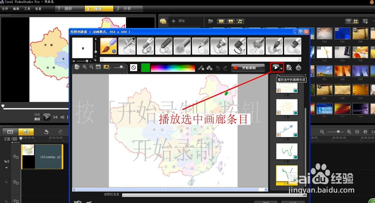This screenshot has height=203, width=375.
Task: Switch to the 1 捕获 step tab
Action: (69, 9)
